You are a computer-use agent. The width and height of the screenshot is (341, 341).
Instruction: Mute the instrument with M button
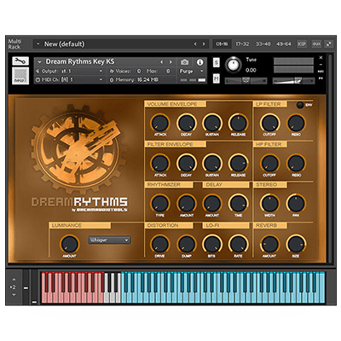(x=217, y=78)
